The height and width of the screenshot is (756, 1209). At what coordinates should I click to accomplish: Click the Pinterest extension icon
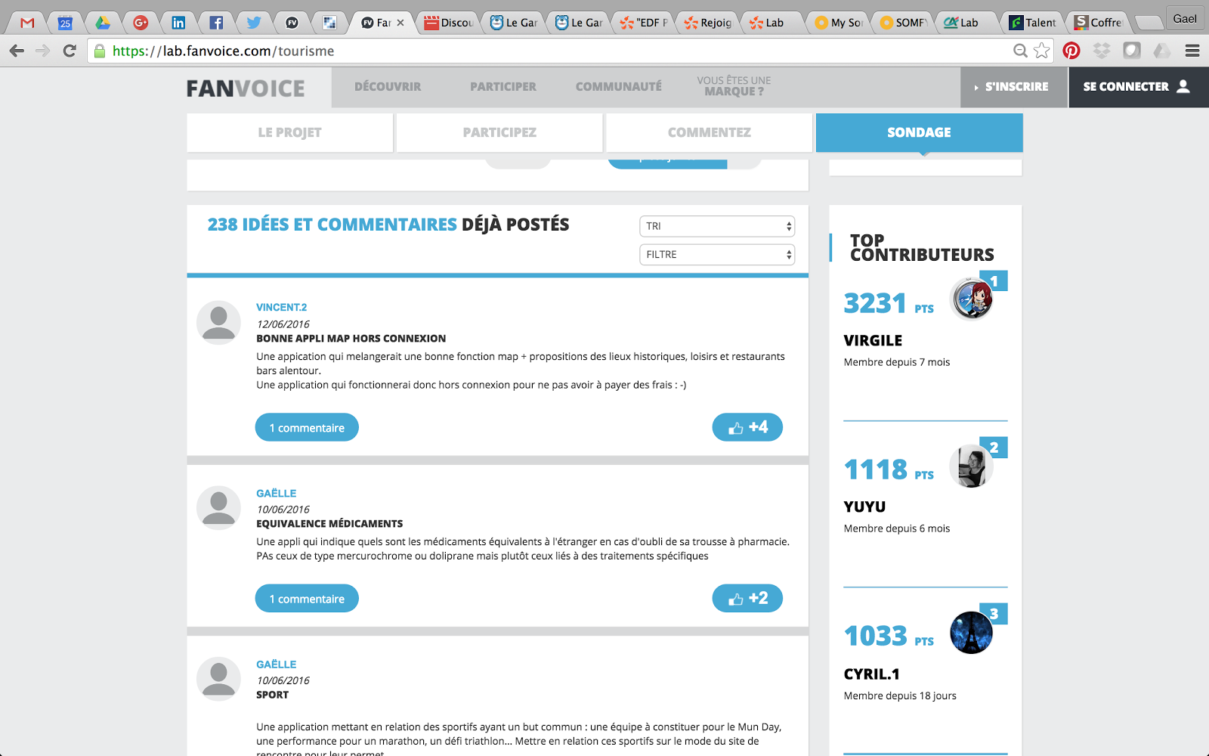pyautogui.click(x=1071, y=51)
